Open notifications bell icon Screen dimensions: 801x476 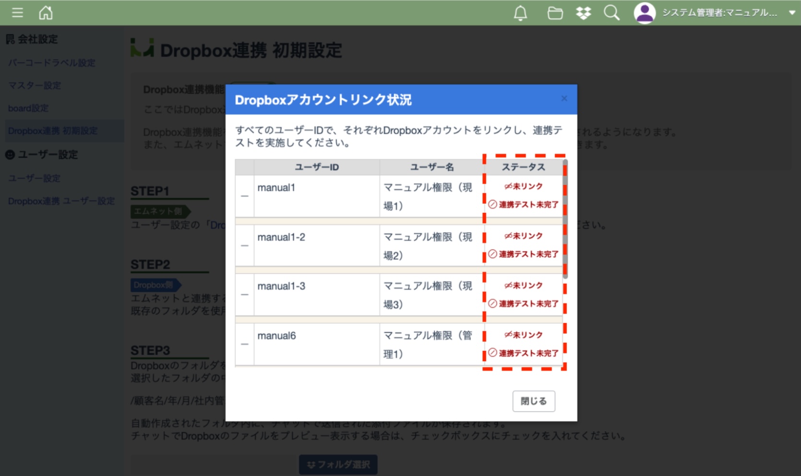pos(520,13)
